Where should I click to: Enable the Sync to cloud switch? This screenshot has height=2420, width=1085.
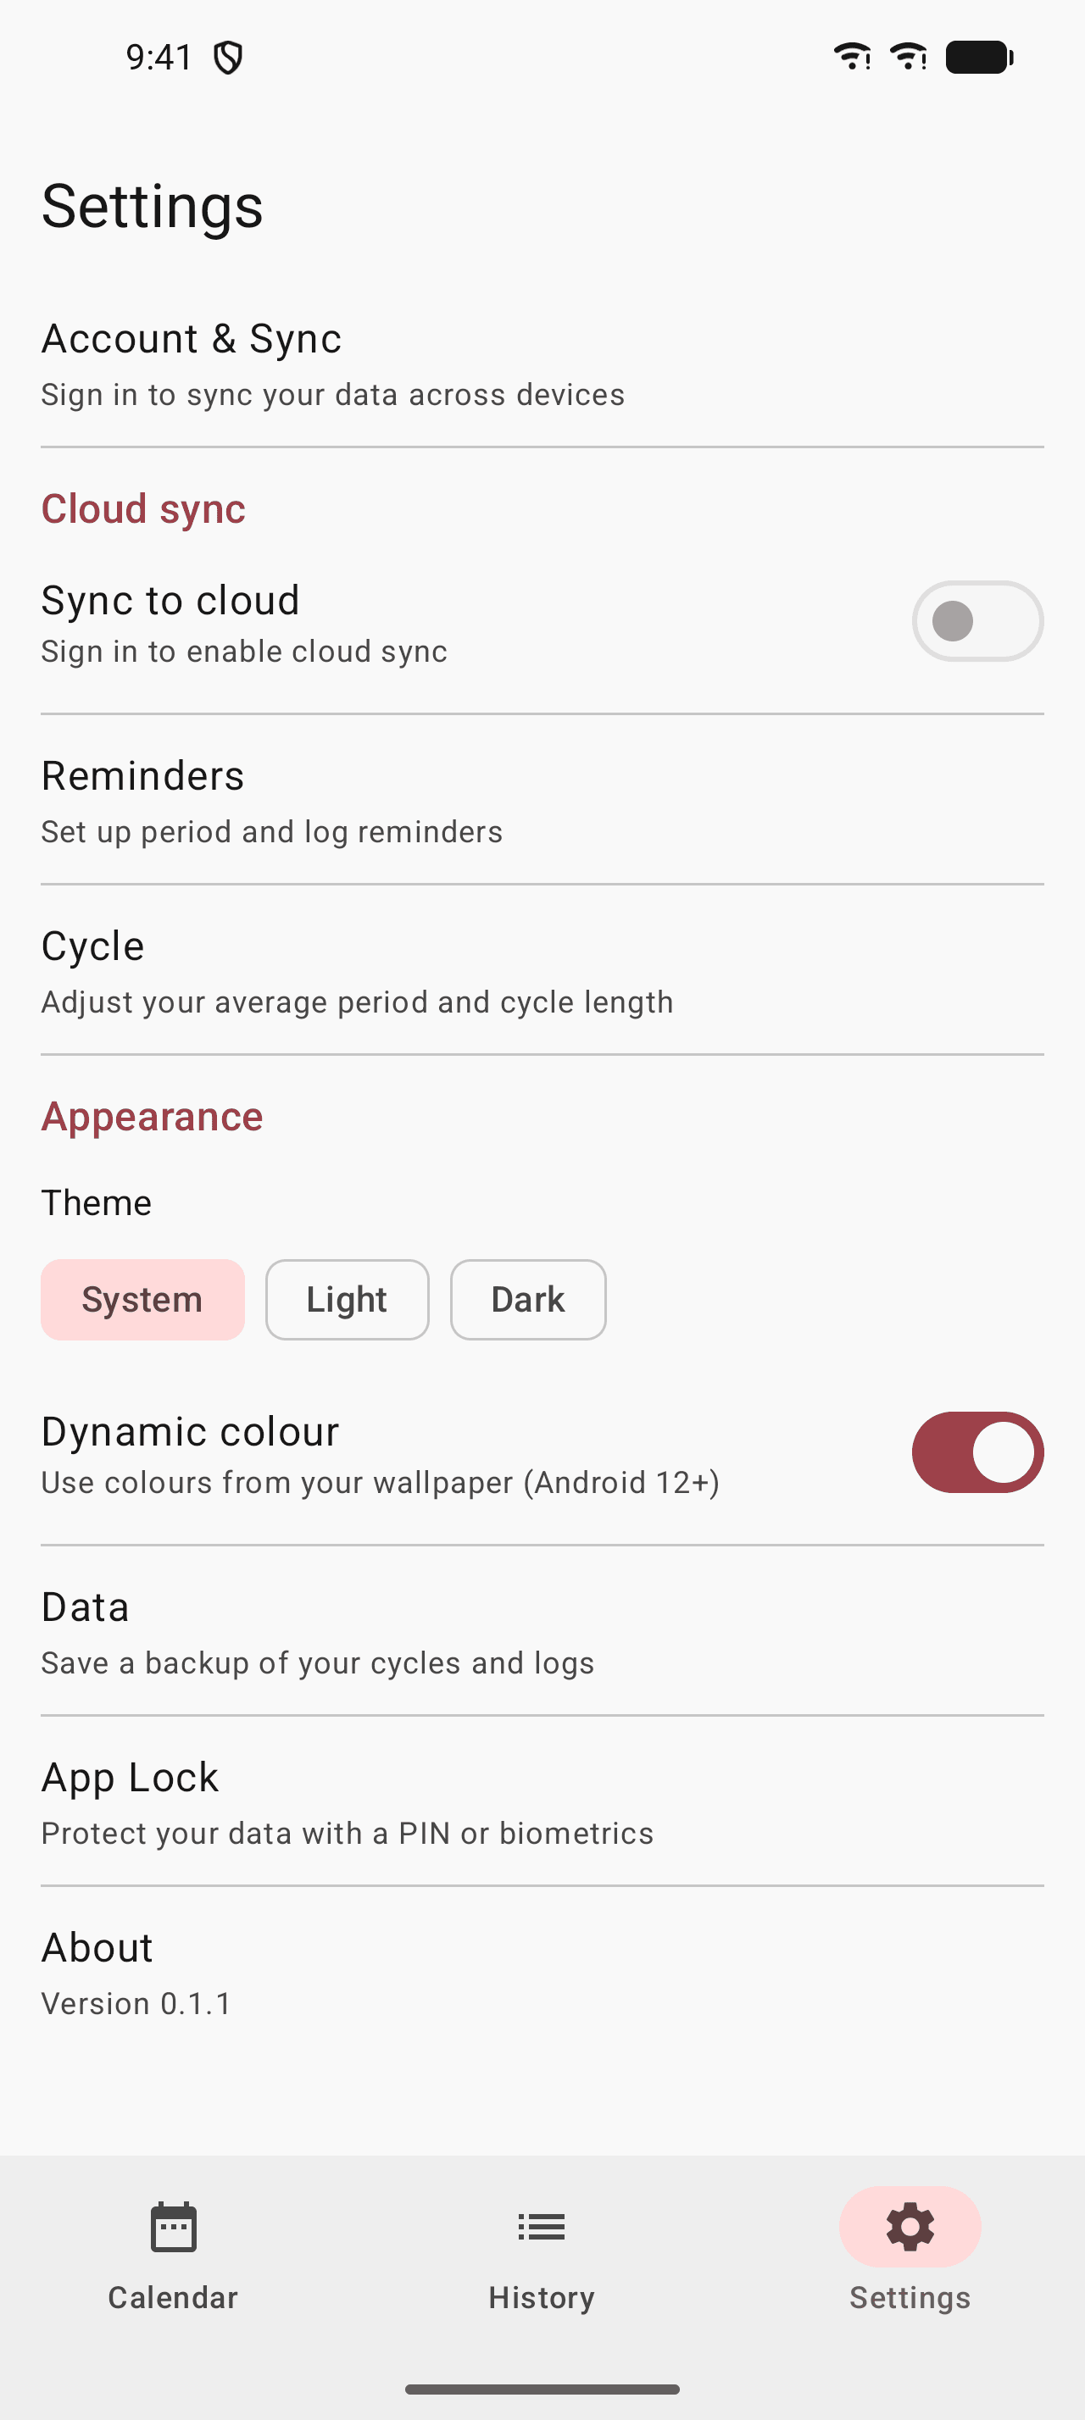point(977,621)
